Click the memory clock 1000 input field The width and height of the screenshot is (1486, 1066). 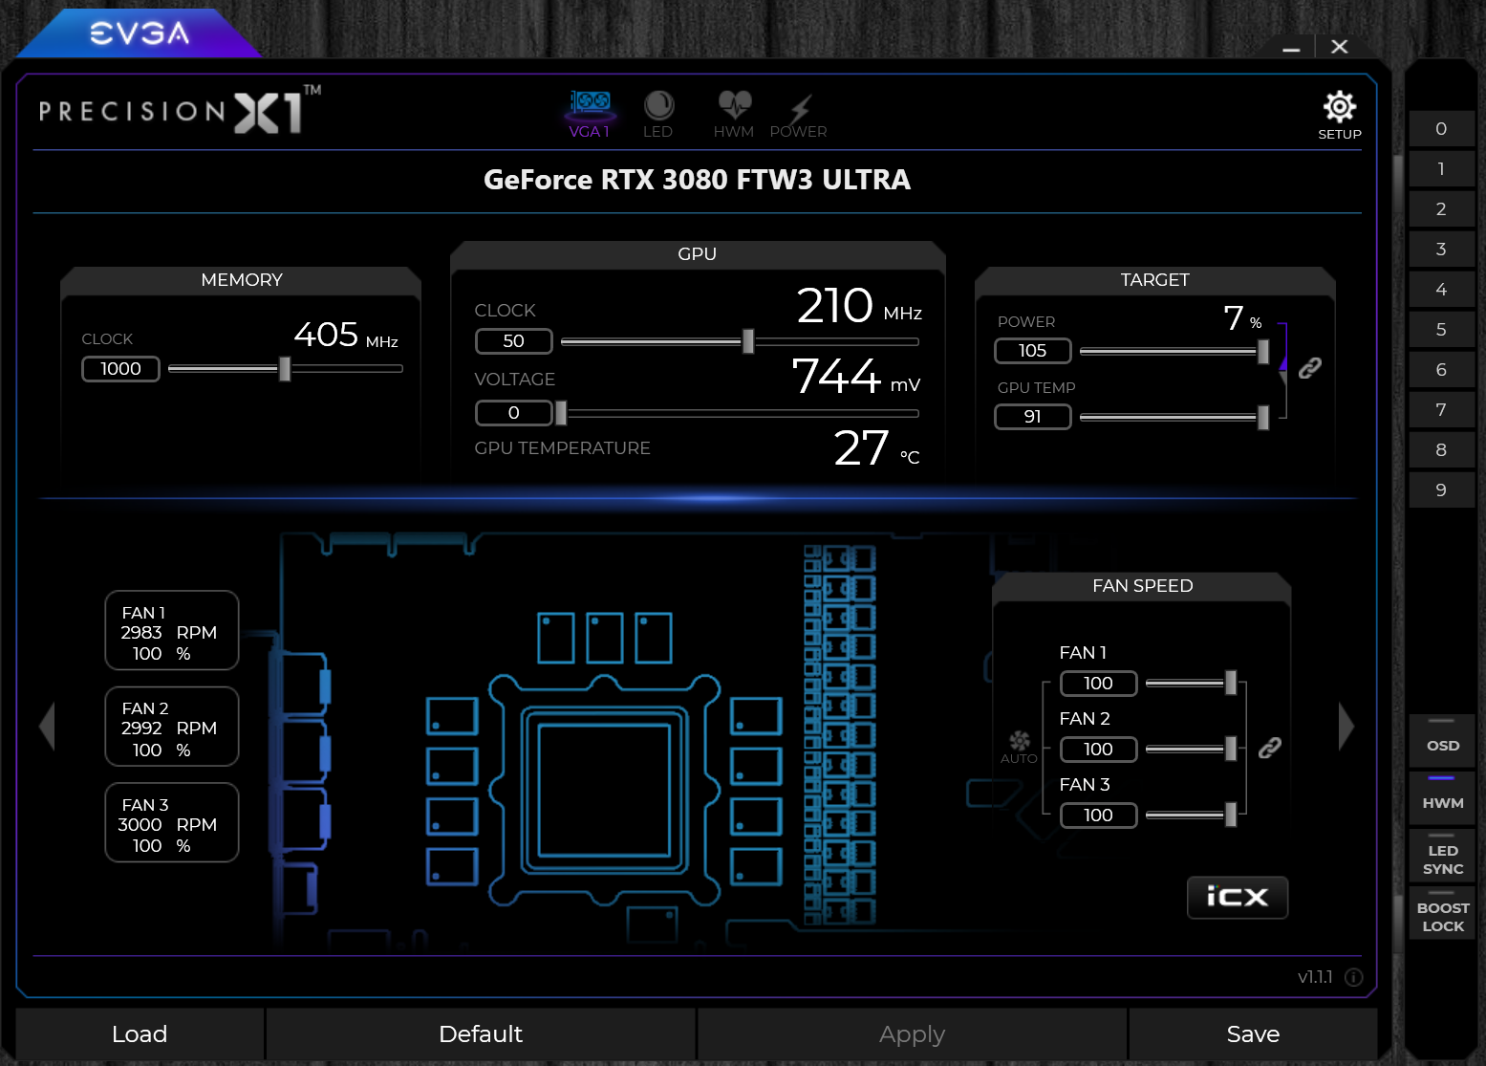pos(120,369)
